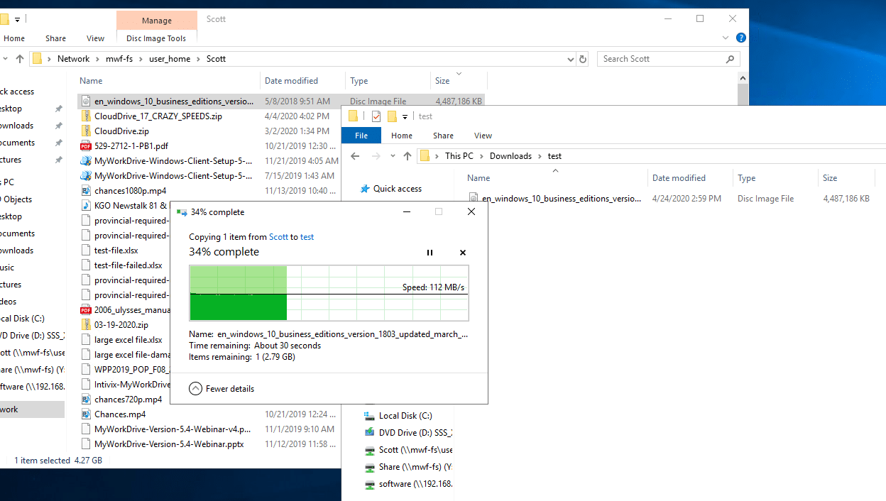Go up one level in test window
Screen dimensions: 886x501
point(407,156)
